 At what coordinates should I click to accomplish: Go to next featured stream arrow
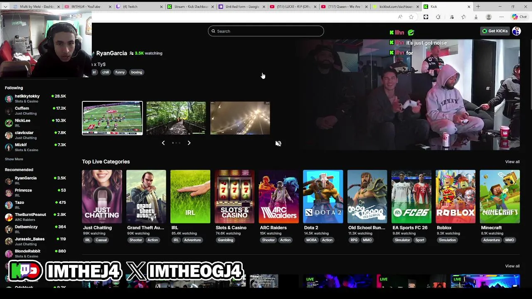click(x=189, y=143)
